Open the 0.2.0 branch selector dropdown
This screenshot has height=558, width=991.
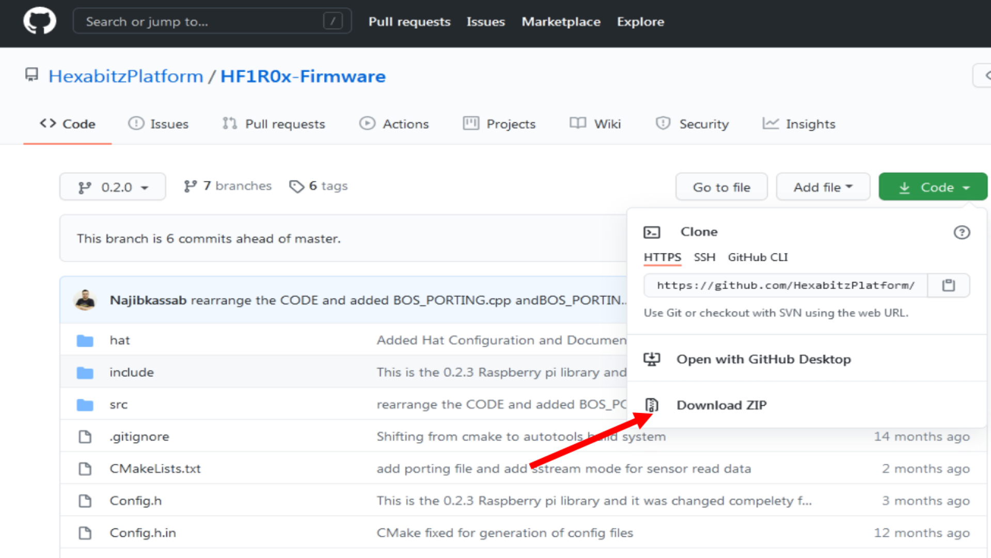coord(113,187)
